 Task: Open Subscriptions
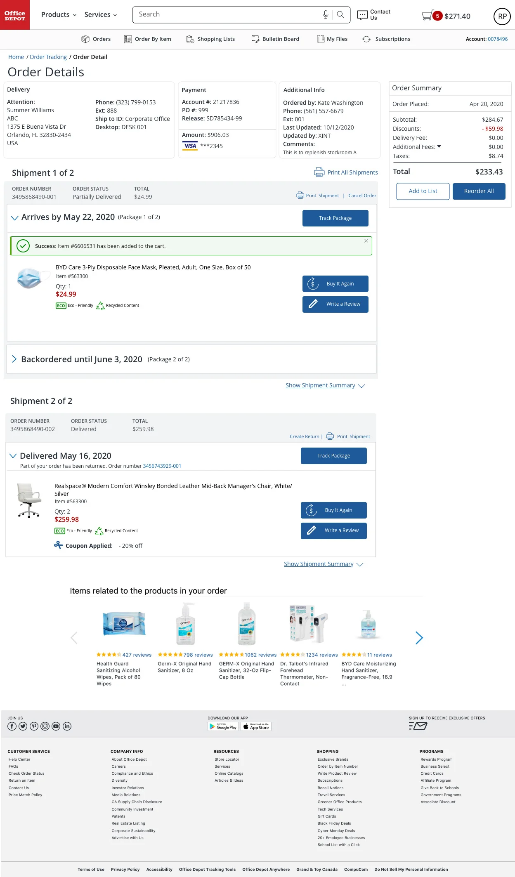386,39
